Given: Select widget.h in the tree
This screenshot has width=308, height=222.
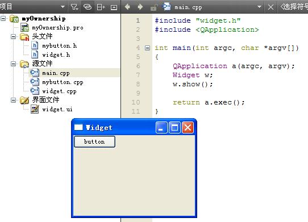Looking at the screenshot, I should coord(56,55).
